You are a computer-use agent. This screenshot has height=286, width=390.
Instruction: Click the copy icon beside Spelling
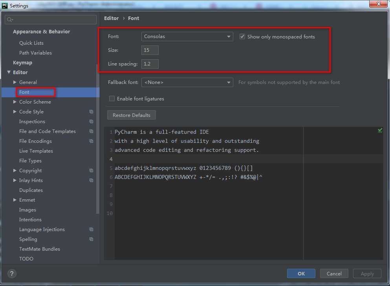click(91, 239)
